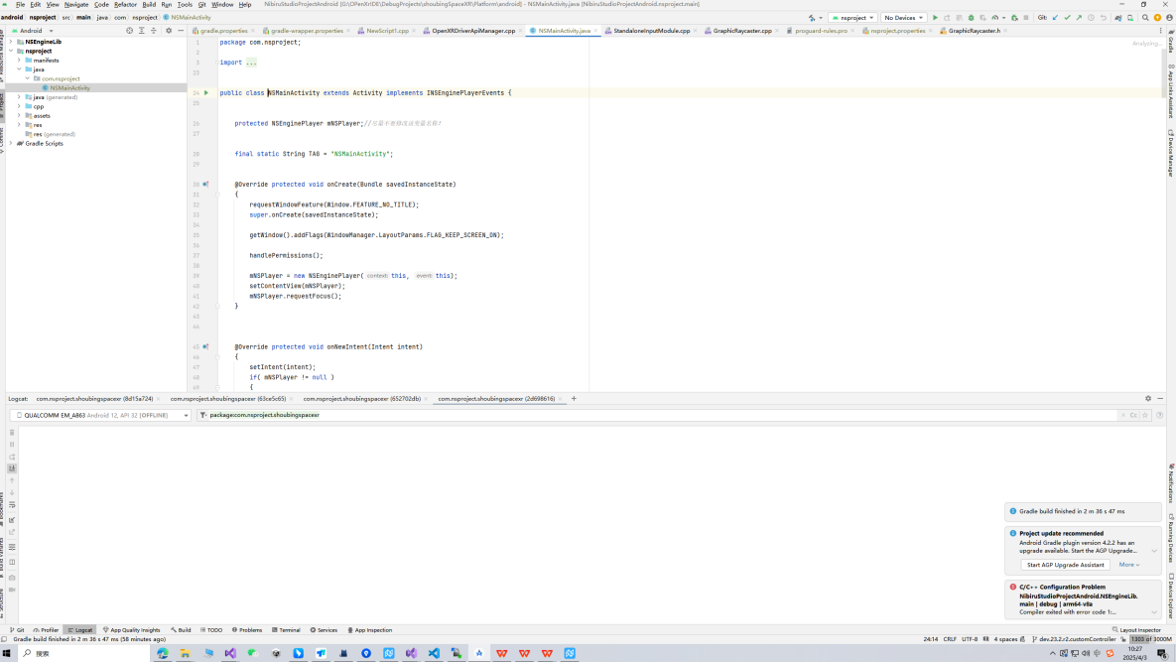
Task: Start debugging with the Debug bug icon
Action: point(971,18)
